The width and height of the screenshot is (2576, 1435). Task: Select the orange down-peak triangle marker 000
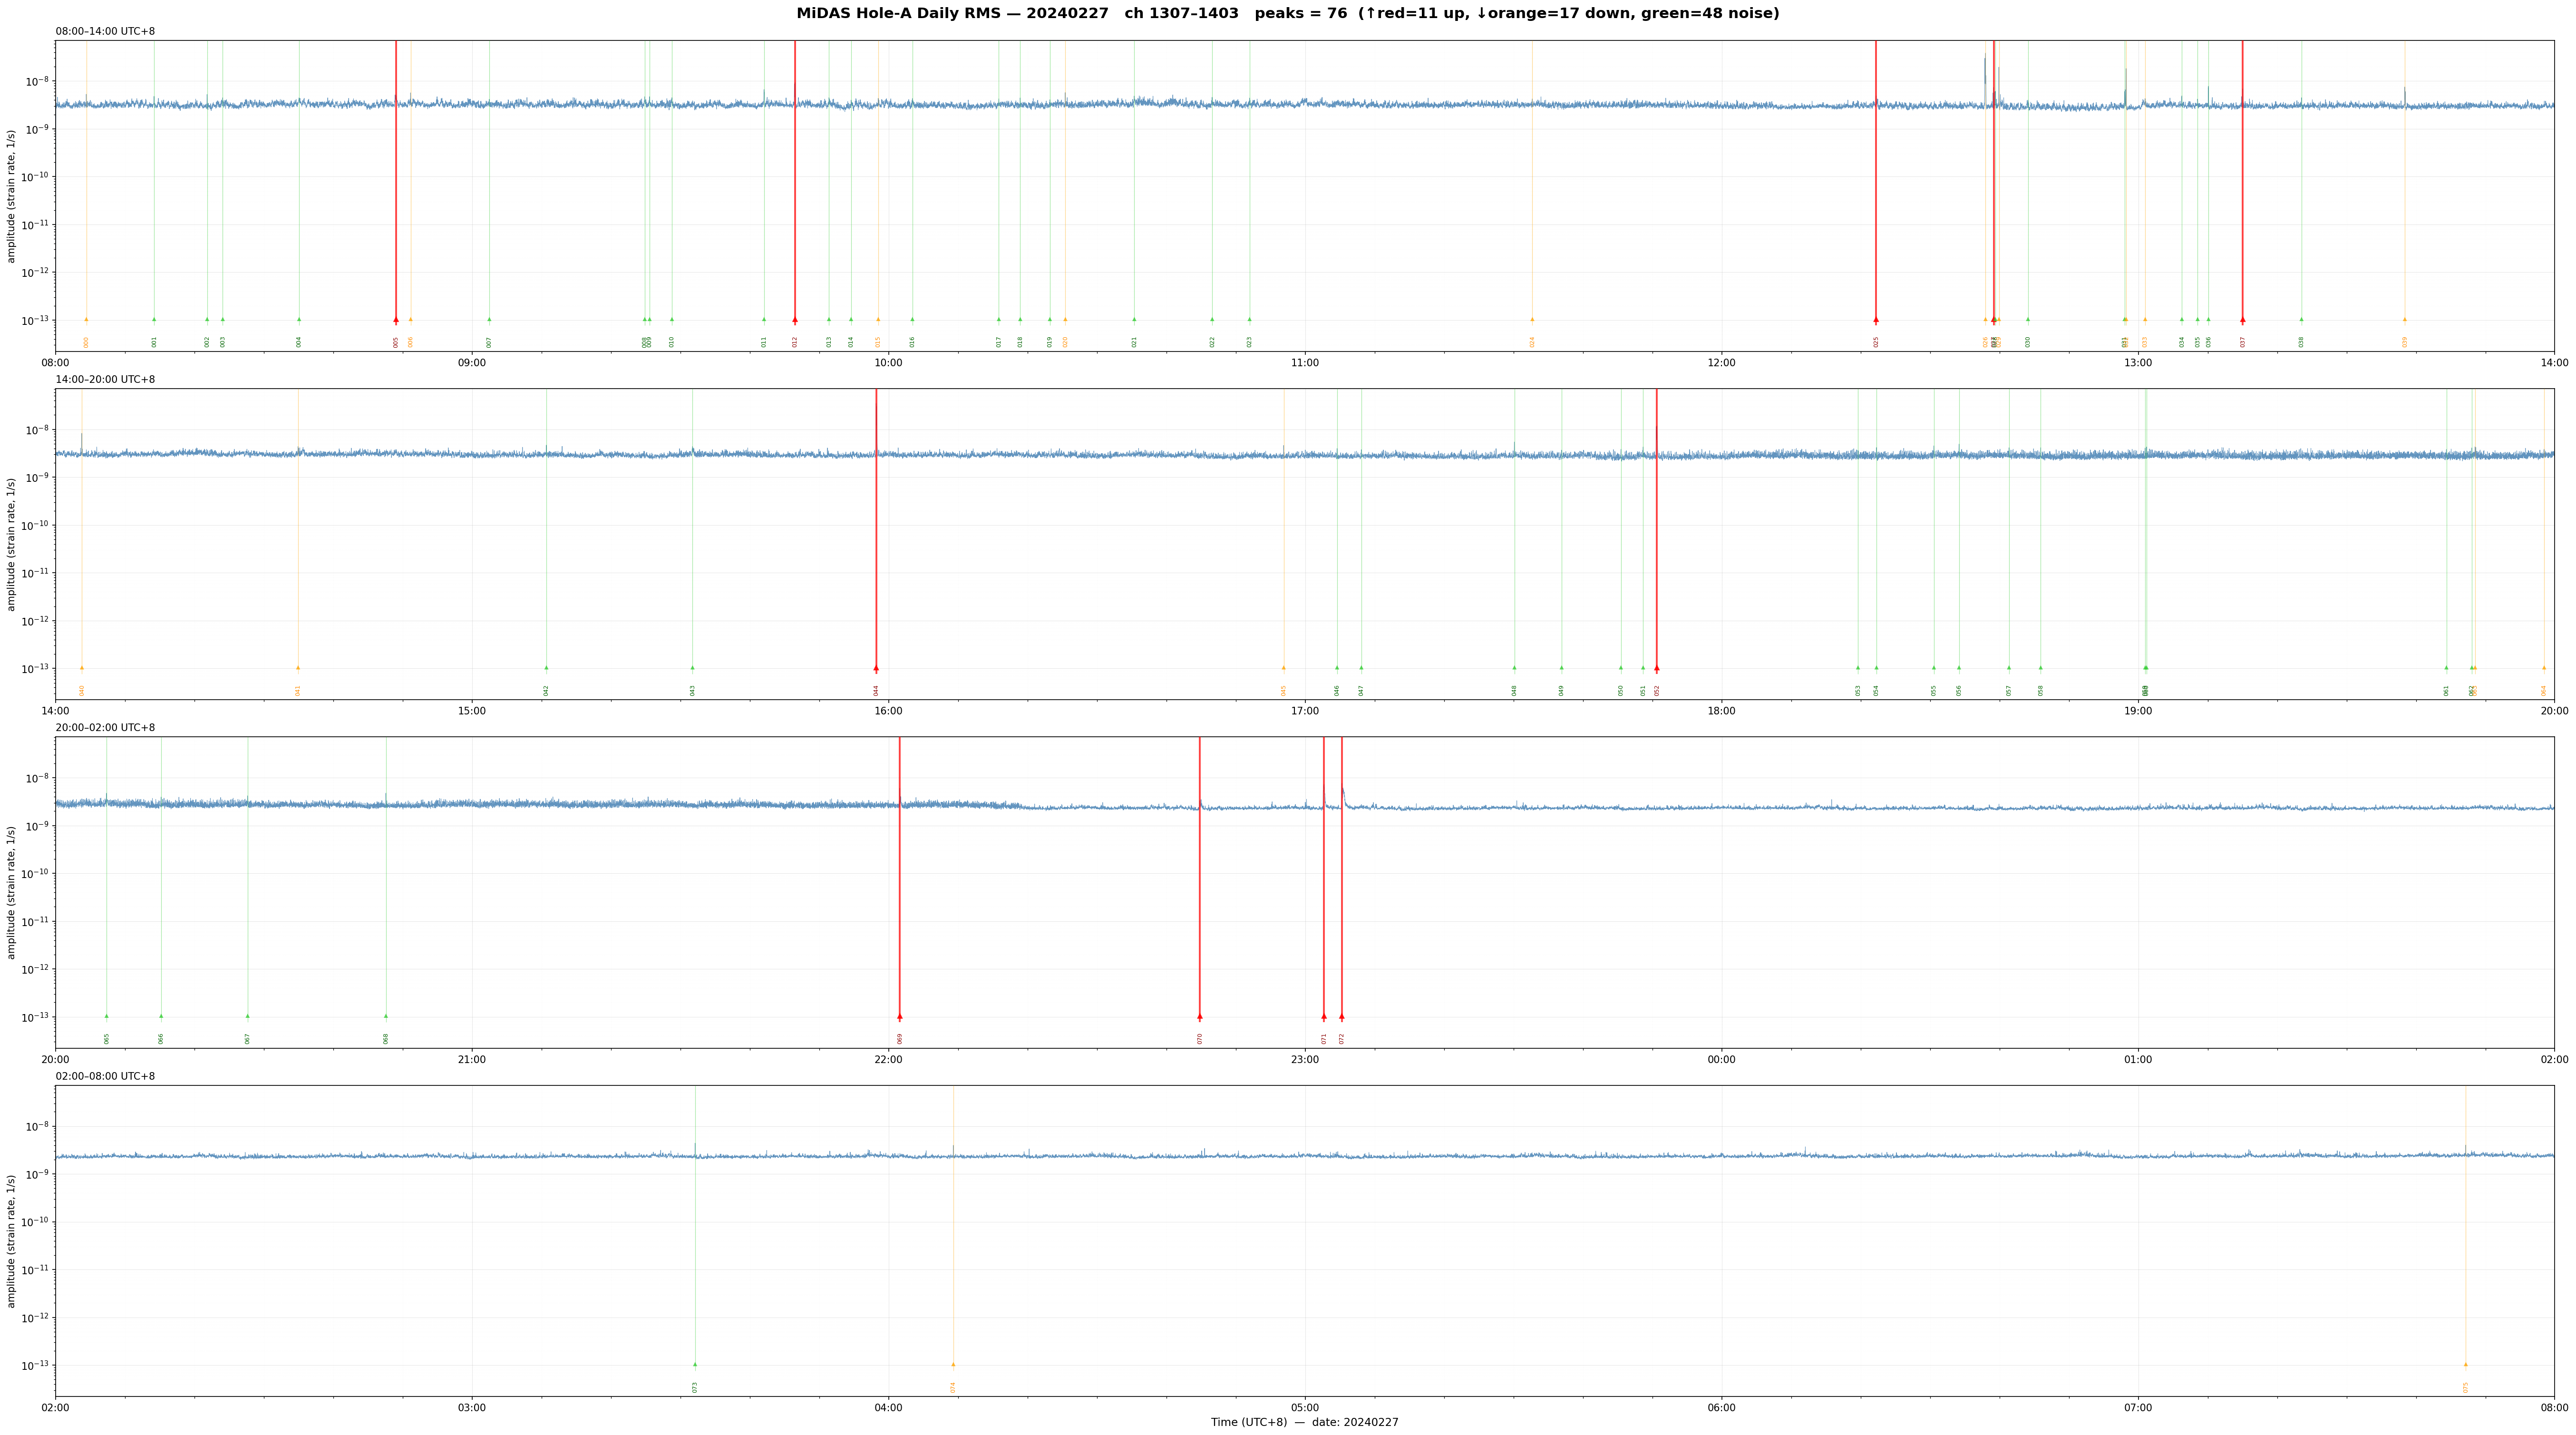coord(86,320)
